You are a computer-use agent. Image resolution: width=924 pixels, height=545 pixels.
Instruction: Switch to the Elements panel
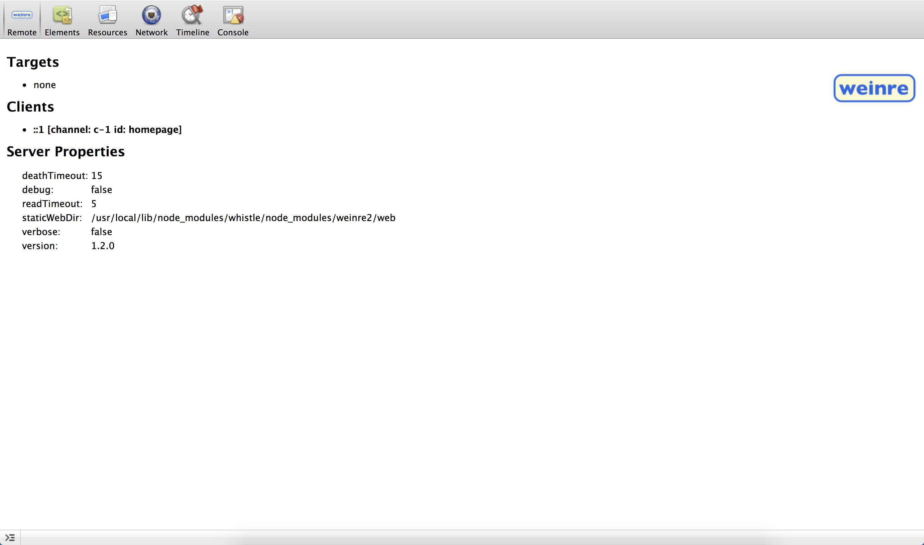(62, 20)
